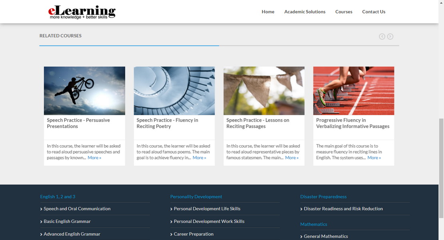Click the eLearning logo
Image resolution: width=444 pixels, height=240 pixels.
pyautogui.click(x=81, y=12)
